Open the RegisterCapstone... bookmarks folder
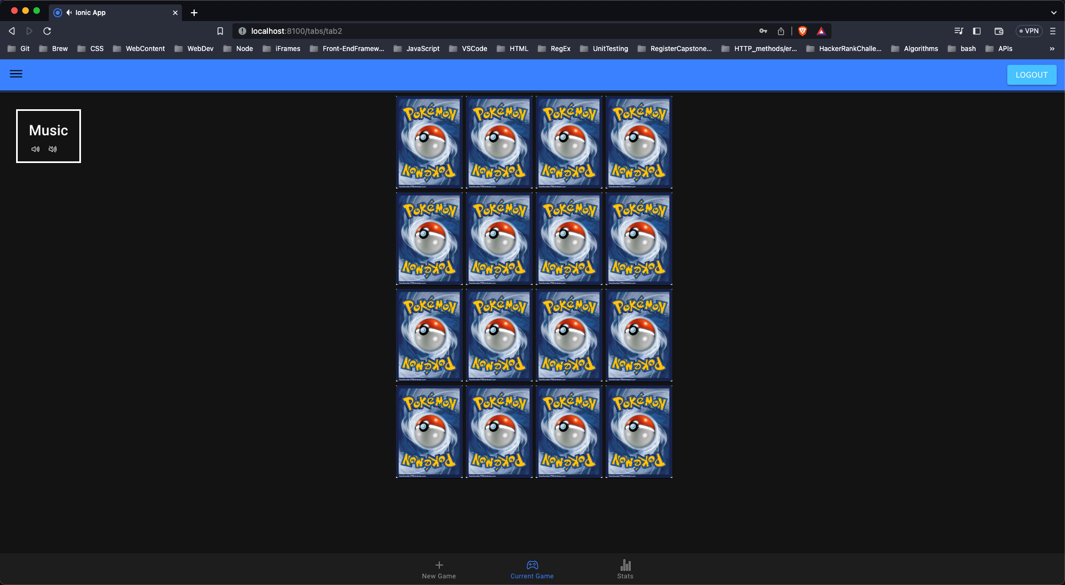The width and height of the screenshot is (1065, 585). click(674, 49)
